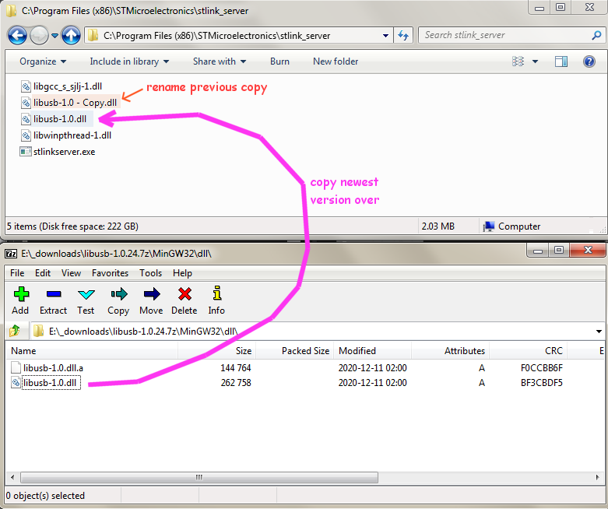
Task: Select libusb-1.0.dll.a in 7-Zip list
Action: click(47, 367)
